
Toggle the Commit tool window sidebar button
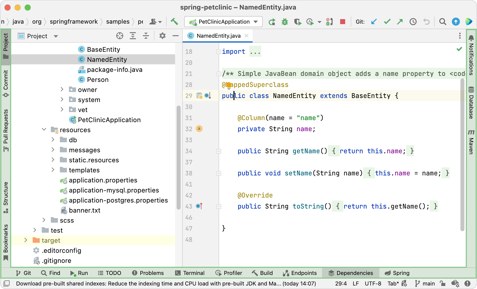pos(6,84)
